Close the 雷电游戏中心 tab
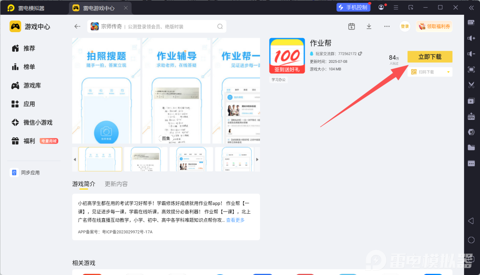Screen dimensions: 480x275 [x=126, y=8]
